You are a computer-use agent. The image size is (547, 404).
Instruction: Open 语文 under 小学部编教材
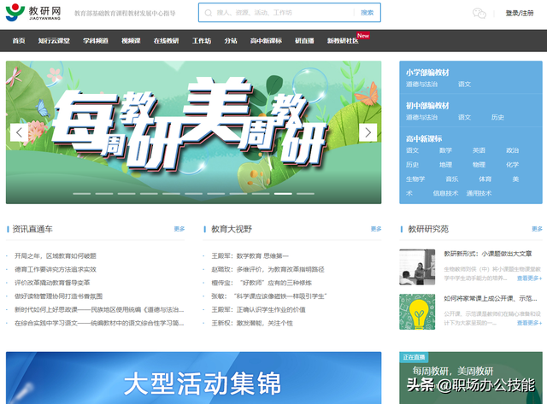(x=464, y=85)
